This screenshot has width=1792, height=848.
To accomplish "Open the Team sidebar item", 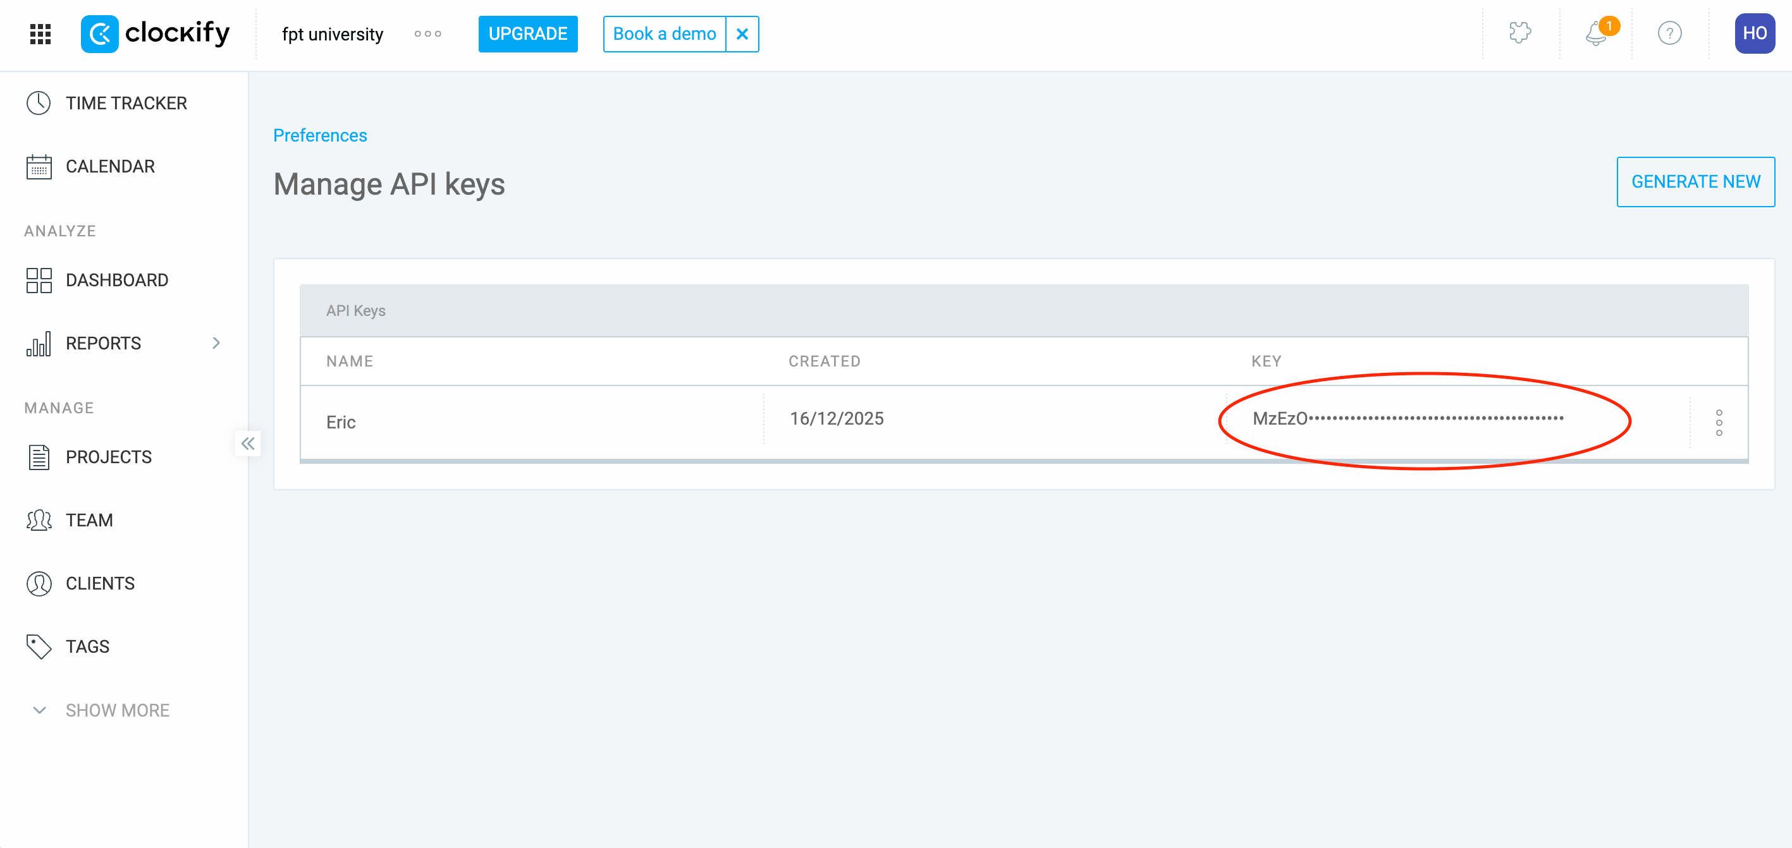I will click(x=124, y=520).
